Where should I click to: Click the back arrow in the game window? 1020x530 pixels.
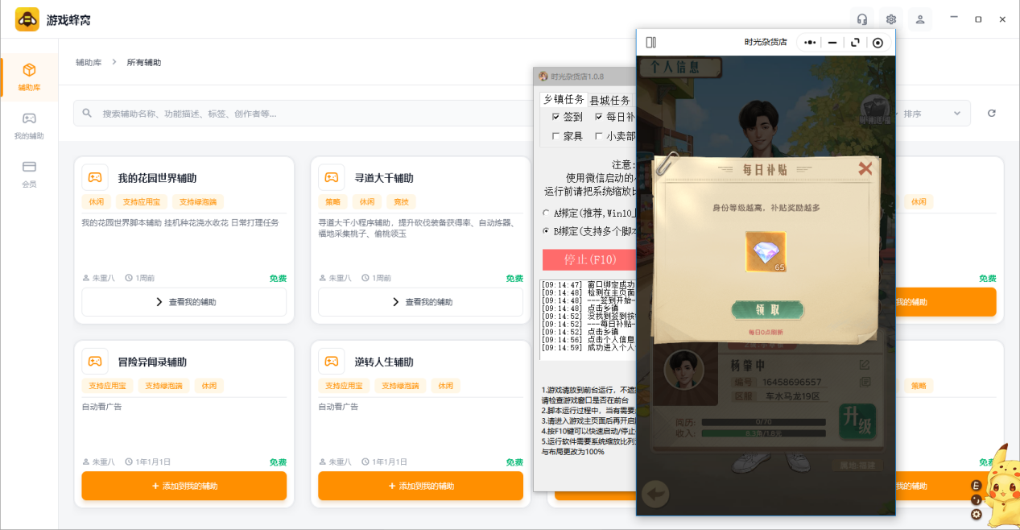coord(658,493)
